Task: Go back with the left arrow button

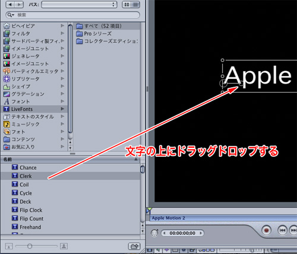Action: pos(10,4)
